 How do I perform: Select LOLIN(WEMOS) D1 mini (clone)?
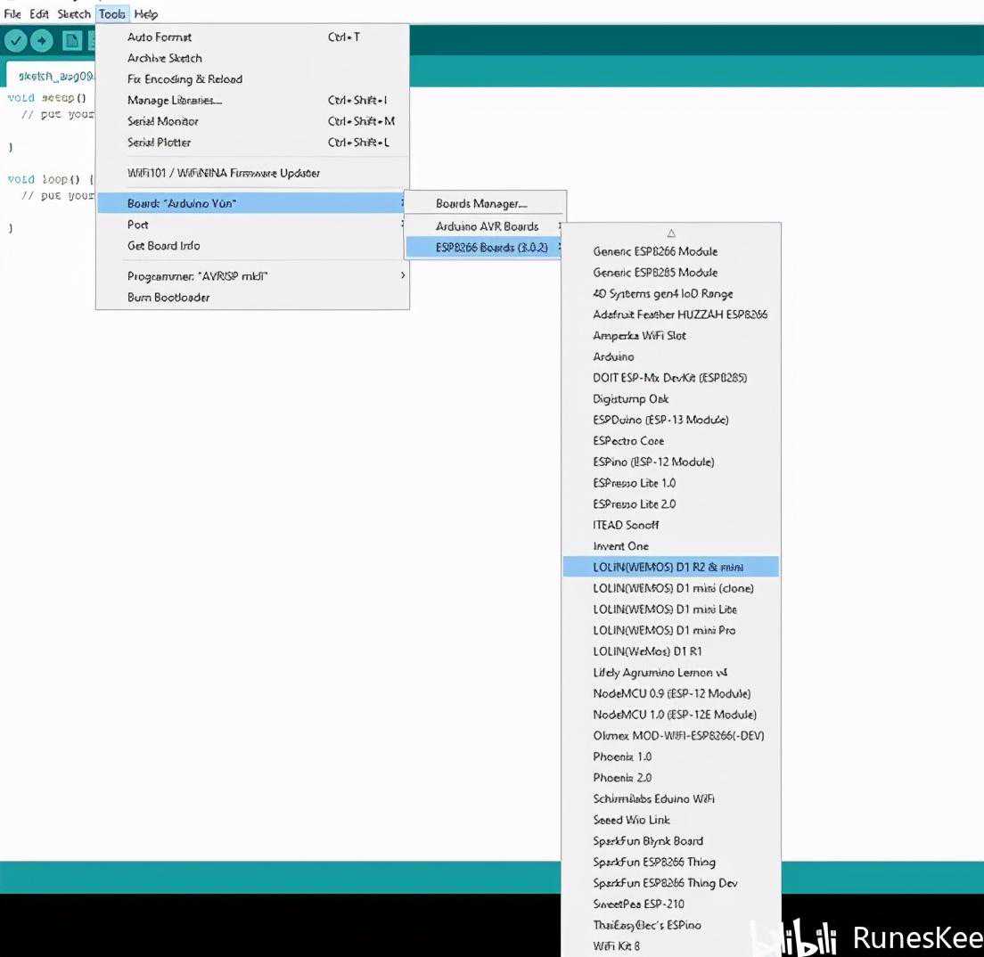[671, 588]
